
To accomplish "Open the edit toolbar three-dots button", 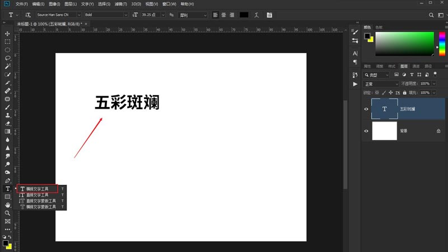I will point(7,230).
